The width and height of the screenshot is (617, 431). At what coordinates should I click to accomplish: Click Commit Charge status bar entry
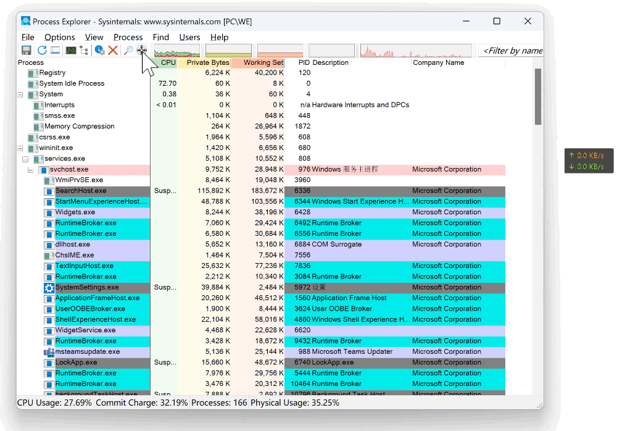point(141,403)
